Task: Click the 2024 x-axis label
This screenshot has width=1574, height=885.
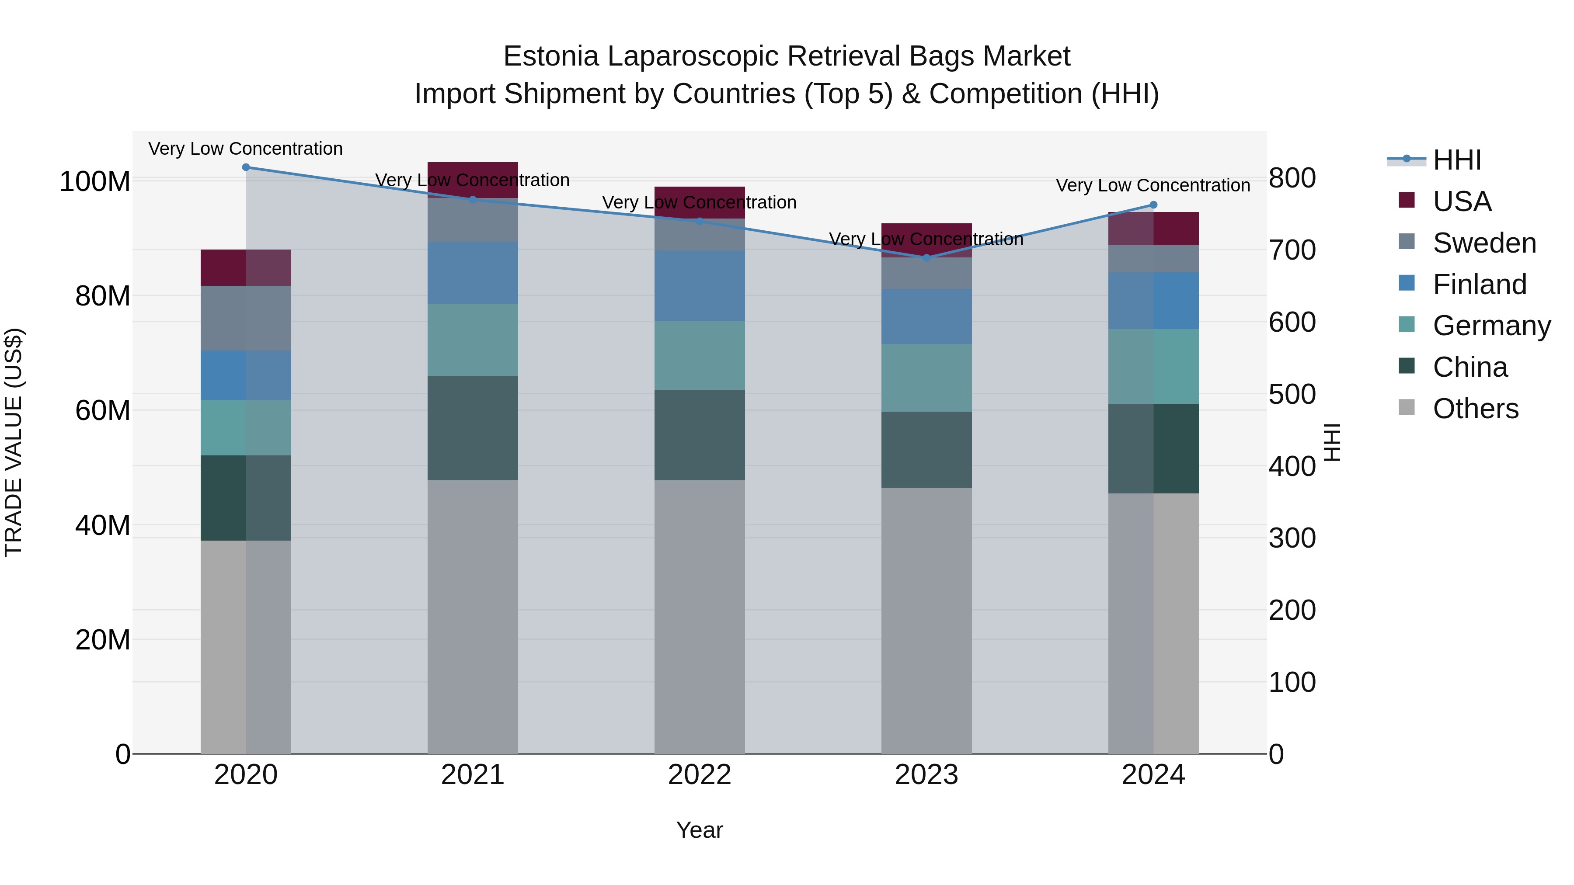Action: [x=1154, y=775]
